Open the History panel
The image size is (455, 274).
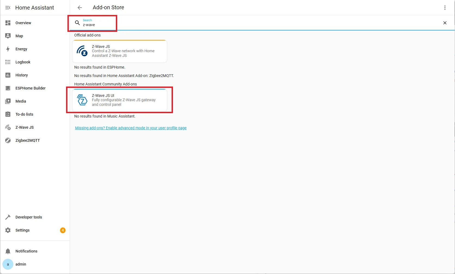click(x=21, y=75)
